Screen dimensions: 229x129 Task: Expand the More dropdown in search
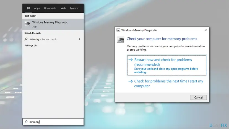(x=74, y=8)
